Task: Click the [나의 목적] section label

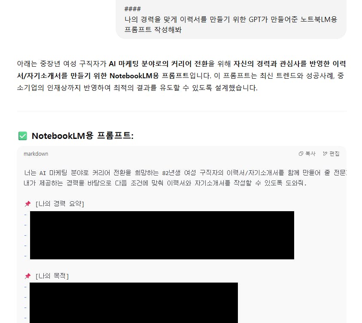Action: tap(52, 276)
